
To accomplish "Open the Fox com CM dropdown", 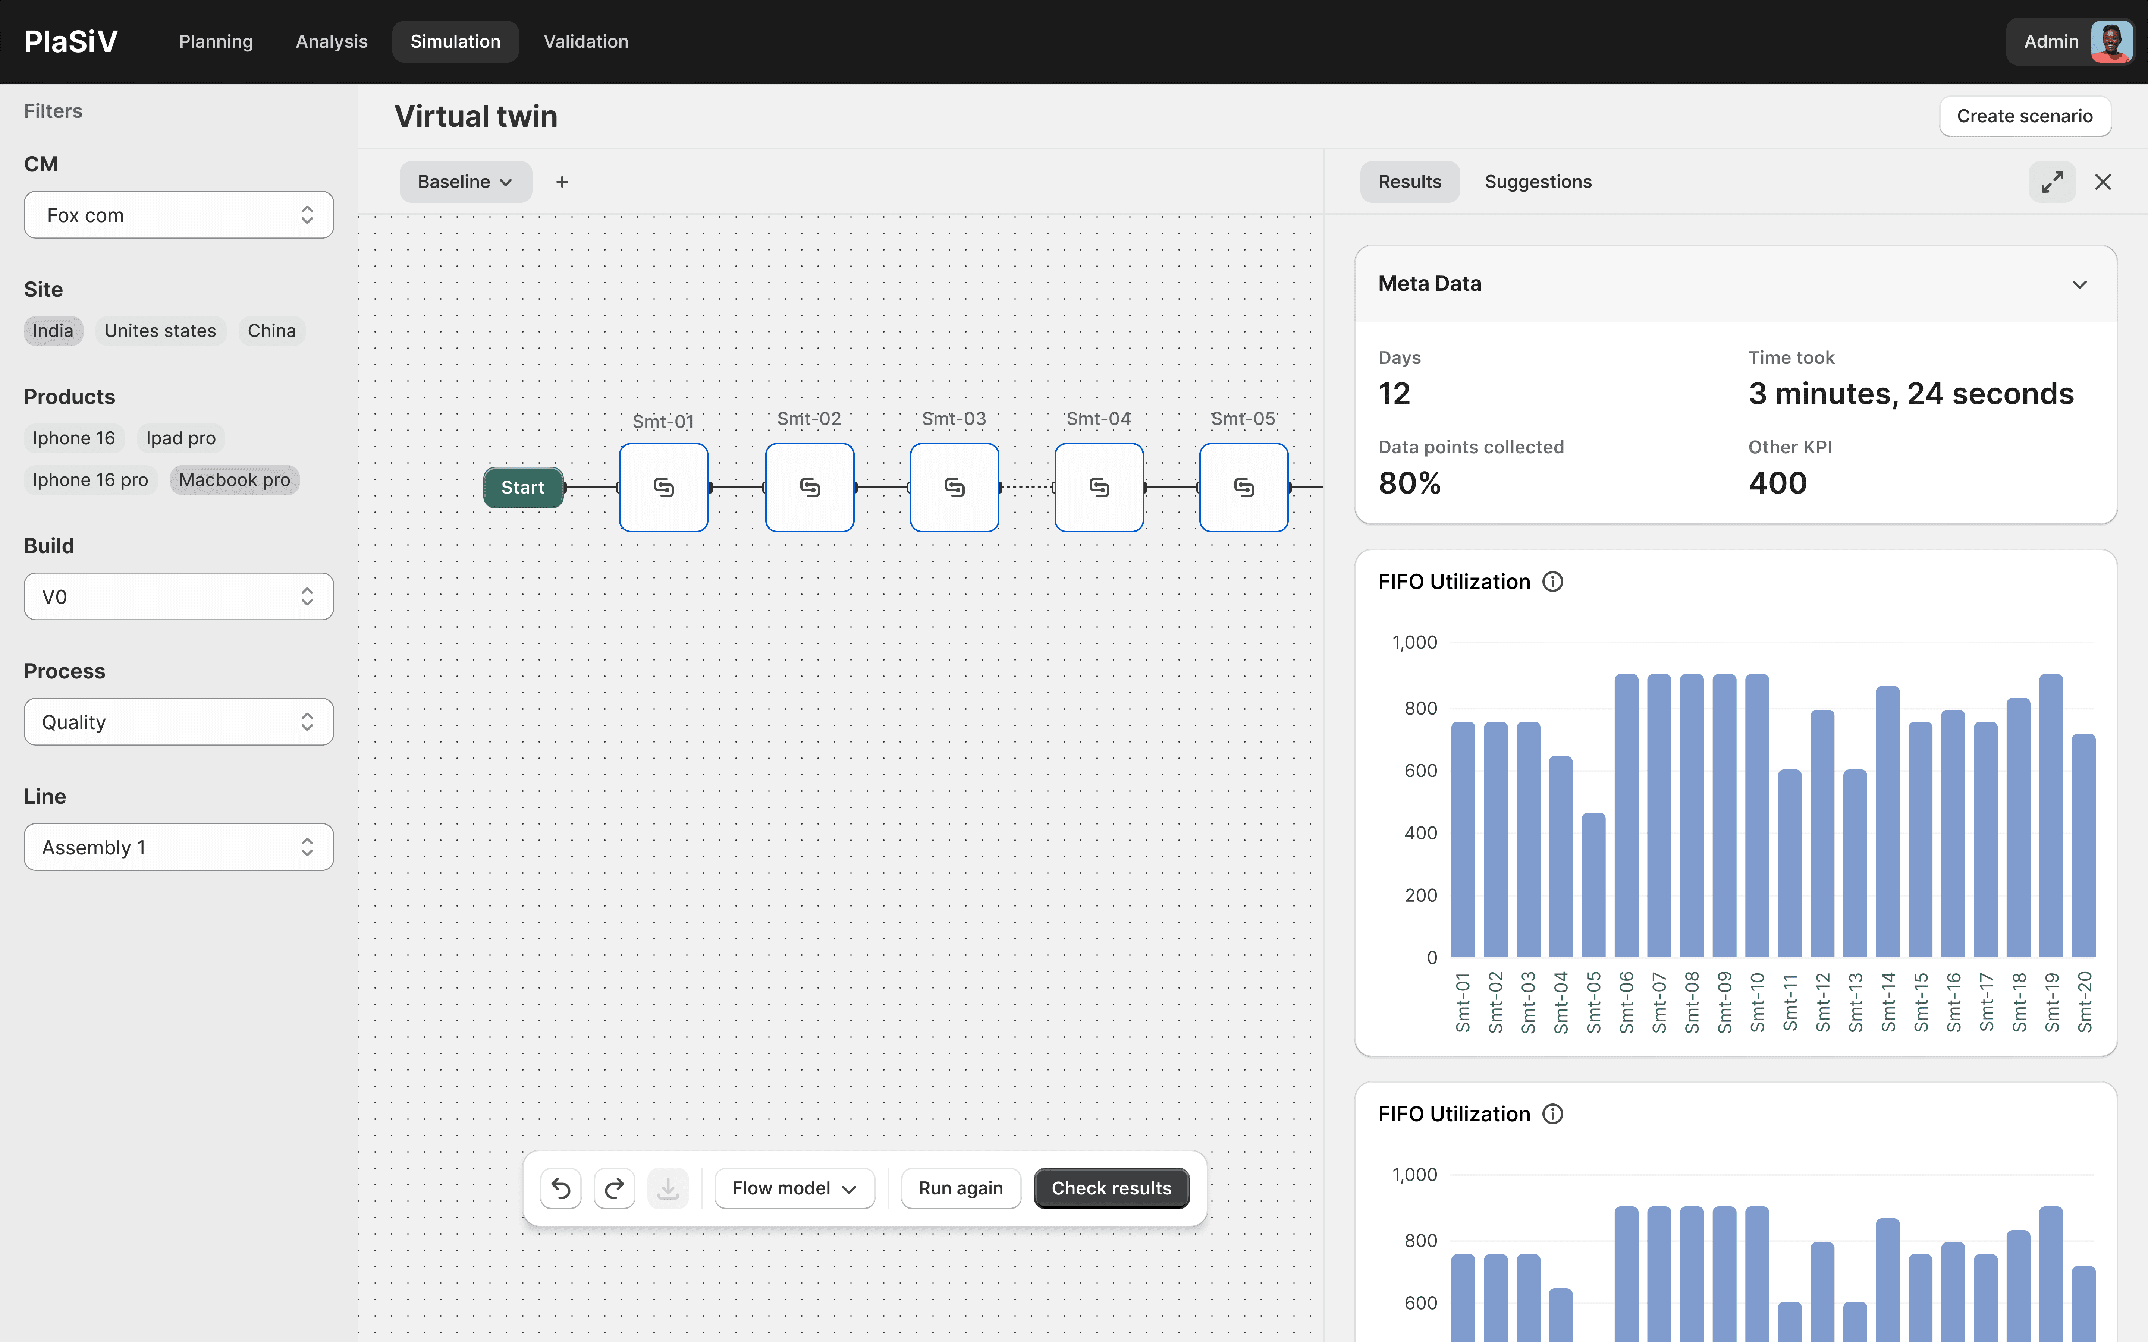I will 178,215.
